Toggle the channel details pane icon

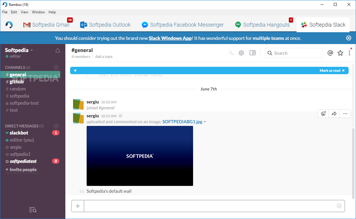(x=253, y=53)
